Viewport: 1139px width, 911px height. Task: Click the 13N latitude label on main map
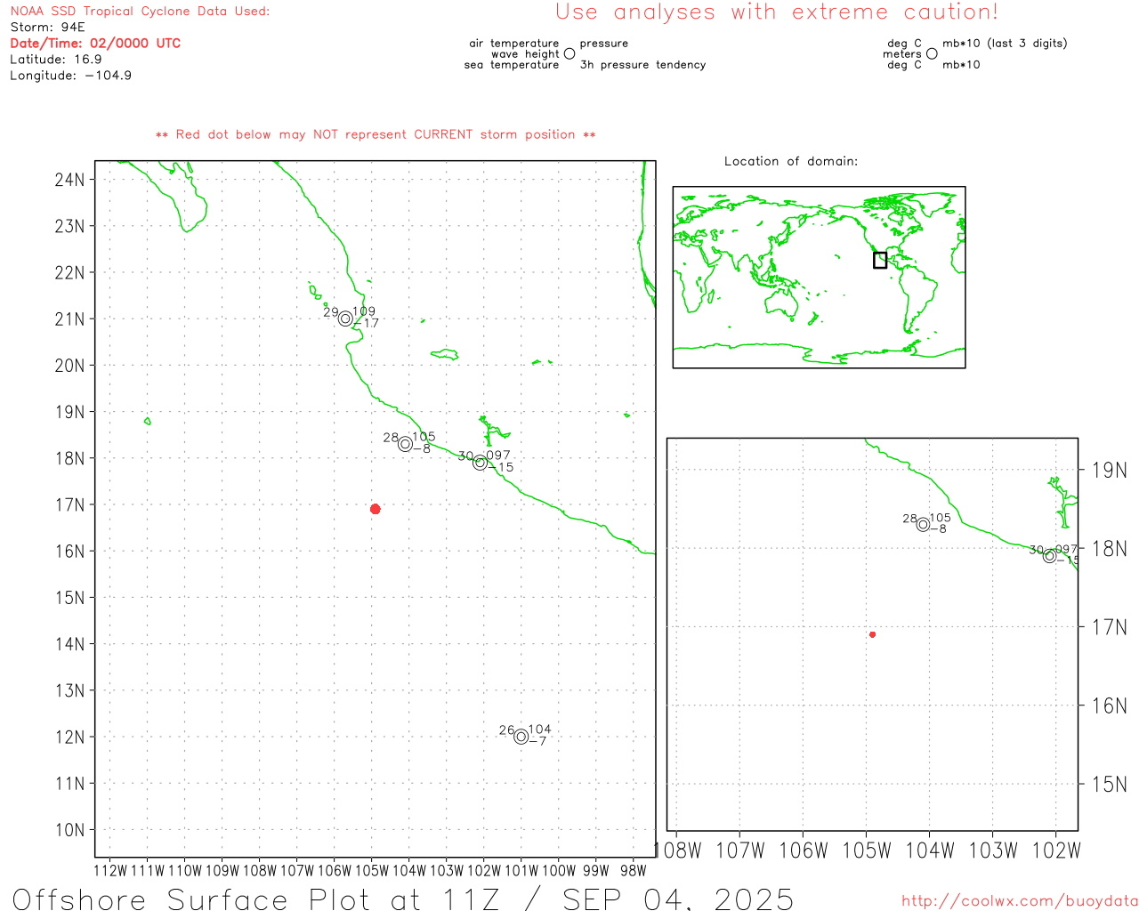point(69,690)
